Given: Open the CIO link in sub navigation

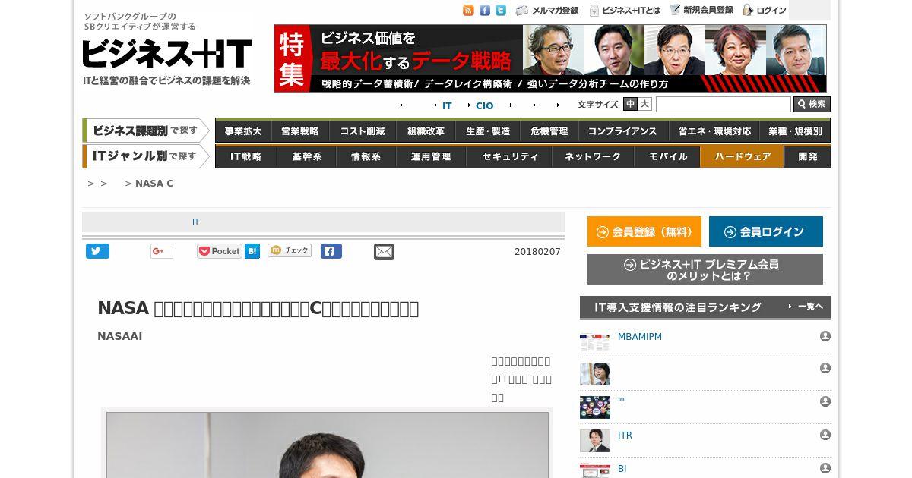Looking at the screenshot, I should (x=485, y=105).
